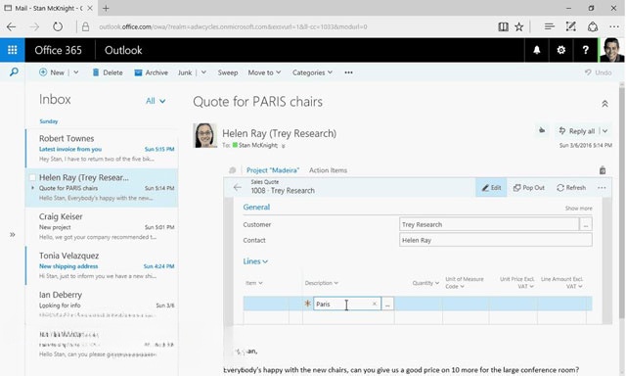The height and width of the screenshot is (376, 626).
Task: Collapse the General section heading
Action: click(x=256, y=207)
